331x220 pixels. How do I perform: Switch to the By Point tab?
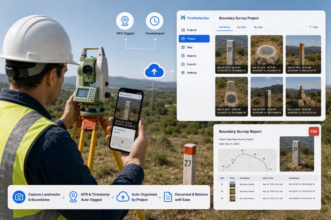[x=242, y=27]
